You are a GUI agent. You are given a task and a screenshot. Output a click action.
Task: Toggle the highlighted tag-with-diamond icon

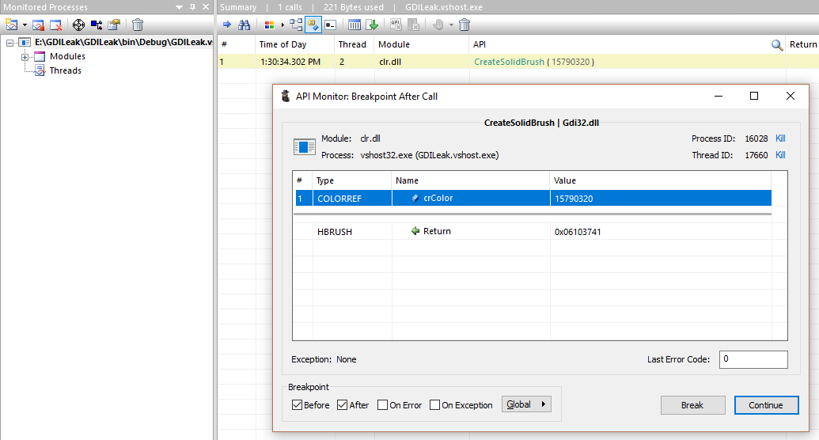pyautogui.click(x=313, y=25)
